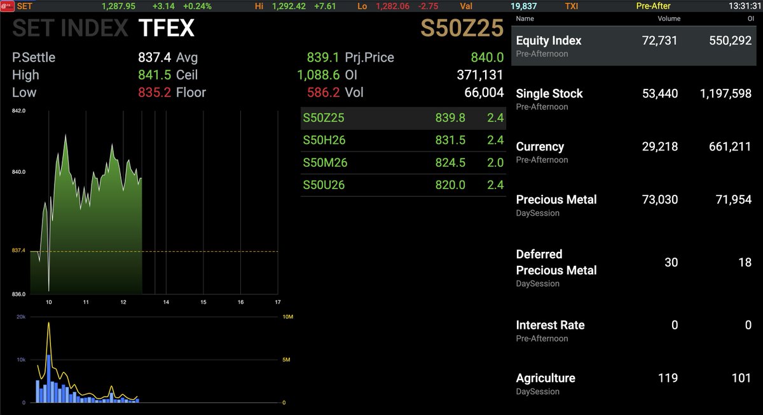Select the S50U26 contract row

(402, 185)
